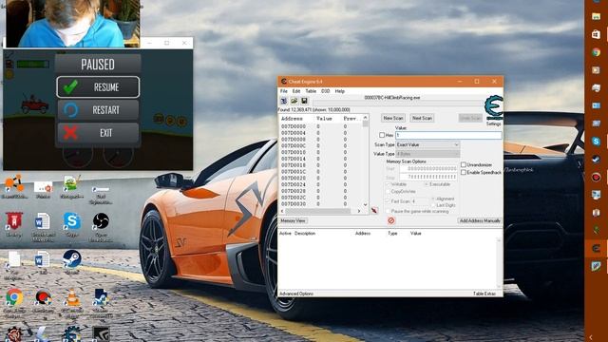This screenshot has width=608, height=342.
Task: Toggle the Executable checkbox
Action: (427, 184)
